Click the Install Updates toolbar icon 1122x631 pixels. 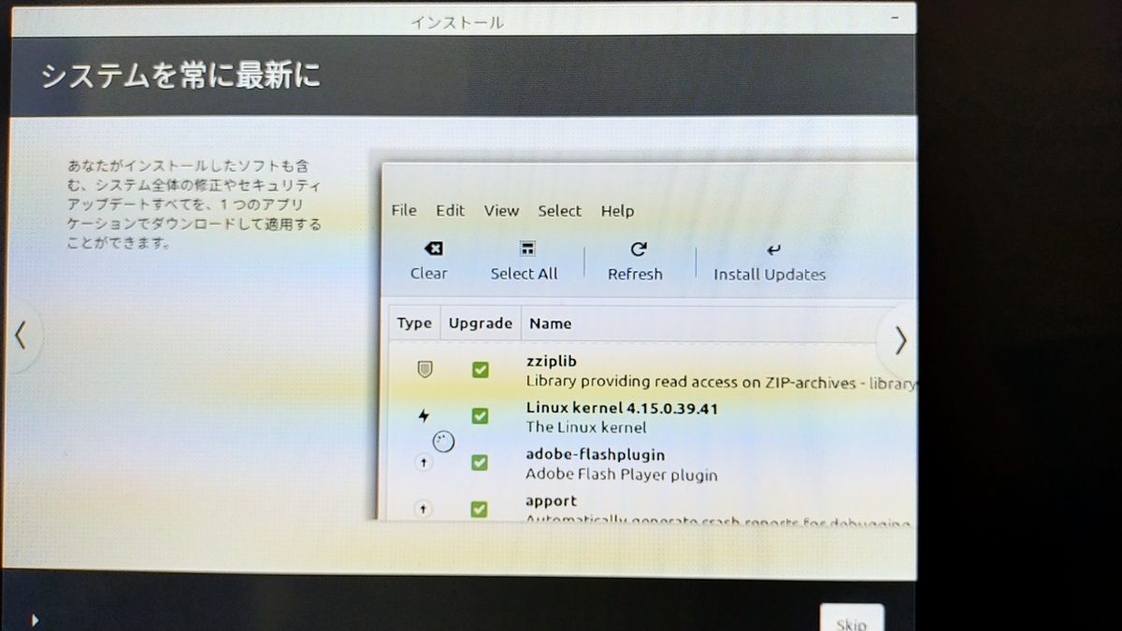(772, 250)
